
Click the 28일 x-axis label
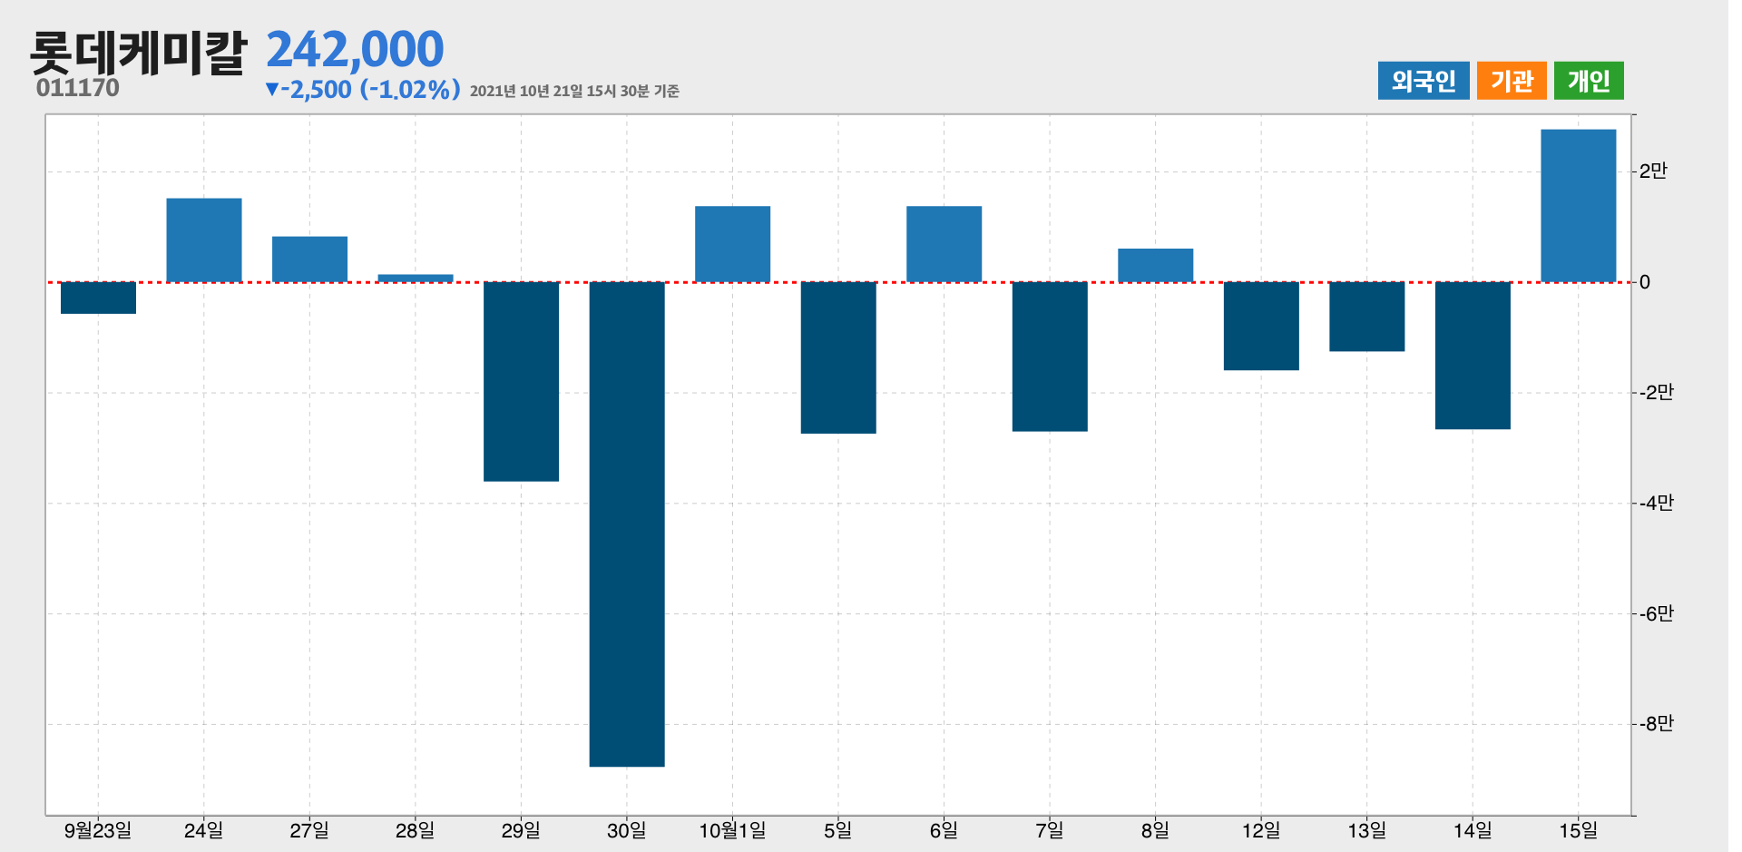(416, 830)
